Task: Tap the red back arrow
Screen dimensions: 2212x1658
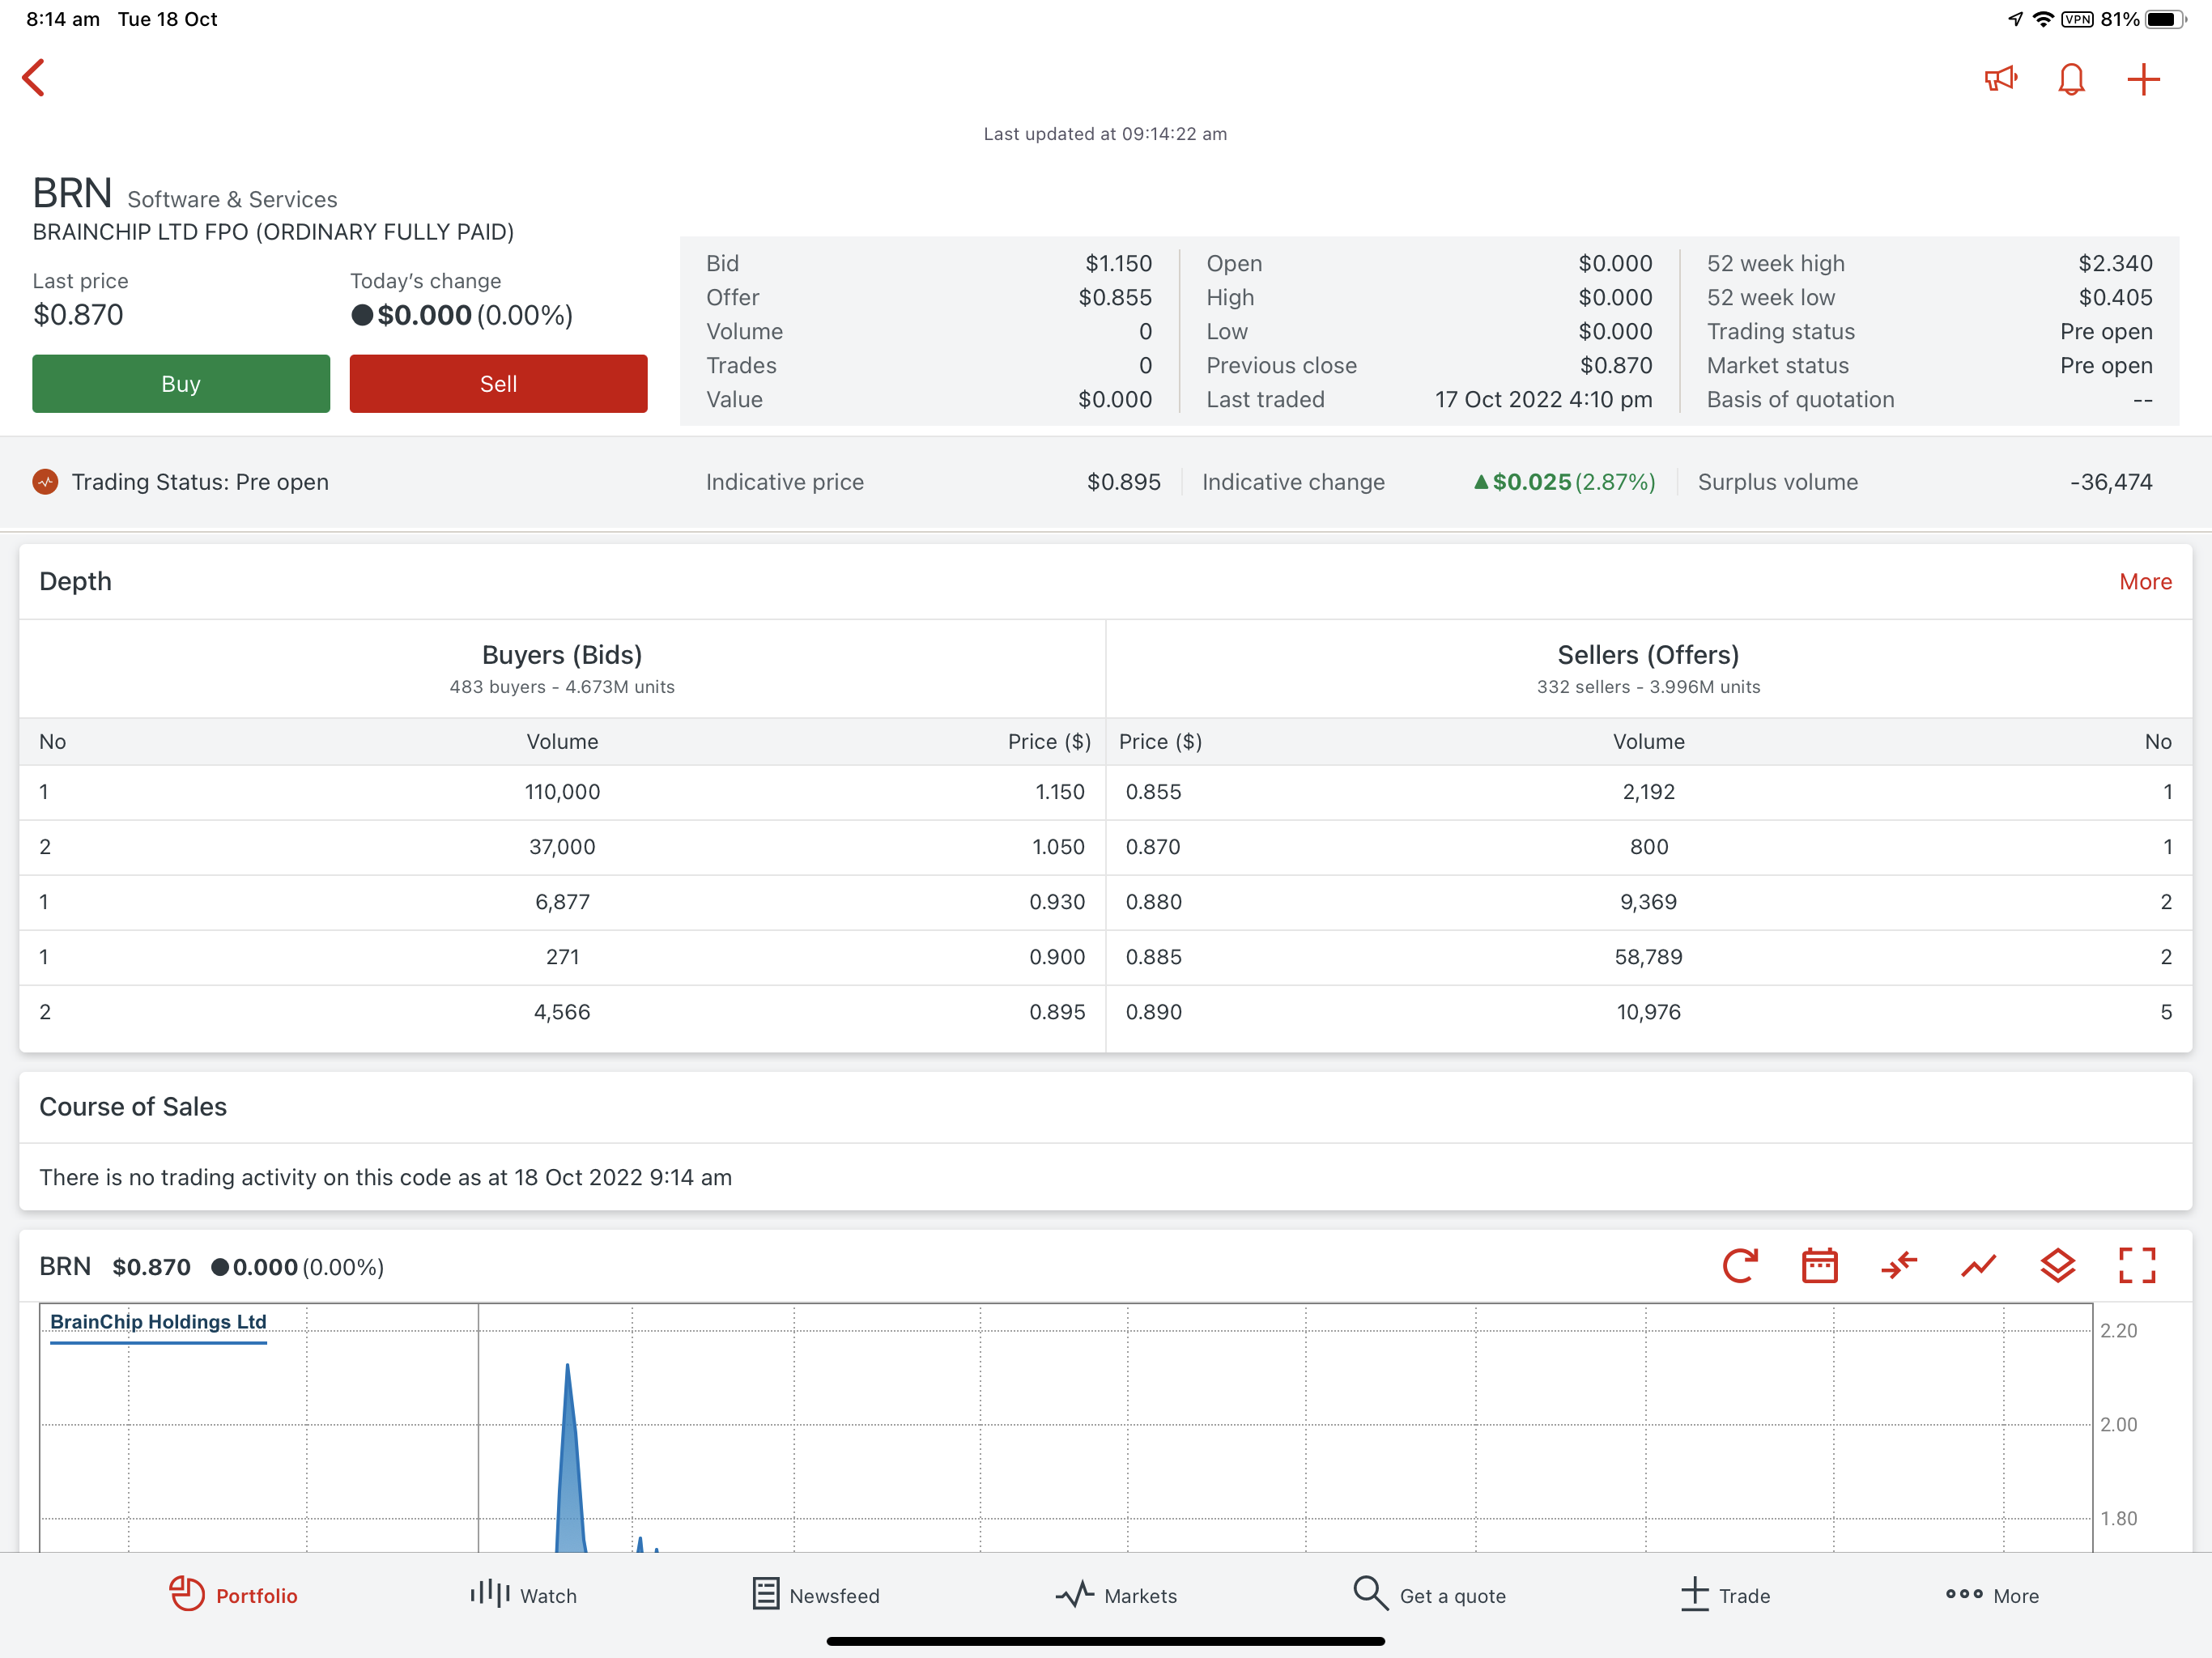Action: [x=34, y=78]
